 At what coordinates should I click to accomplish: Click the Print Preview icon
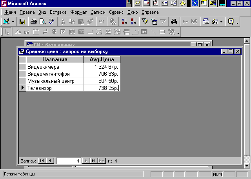[x=43, y=22]
